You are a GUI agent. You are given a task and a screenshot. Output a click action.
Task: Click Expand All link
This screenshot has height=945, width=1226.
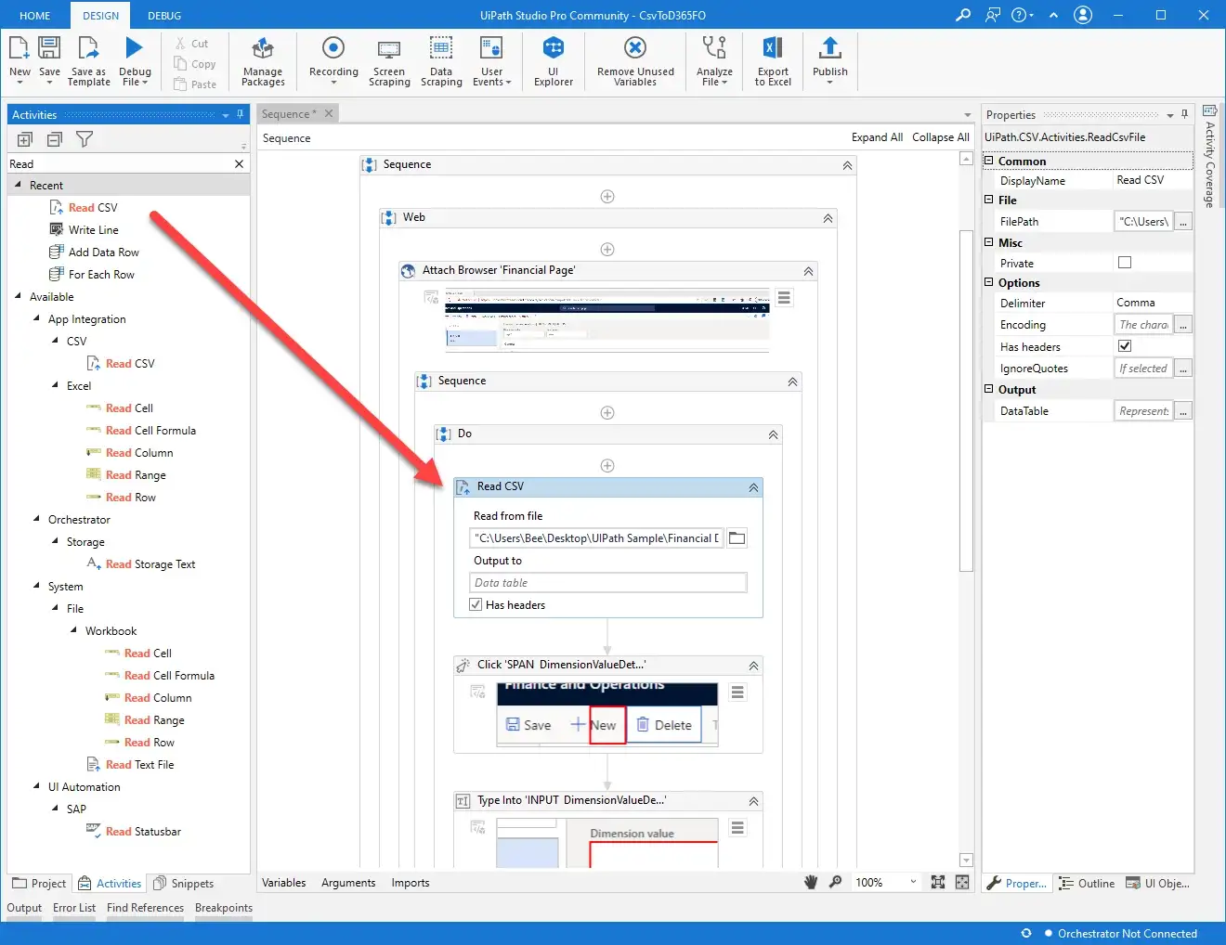[877, 136]
